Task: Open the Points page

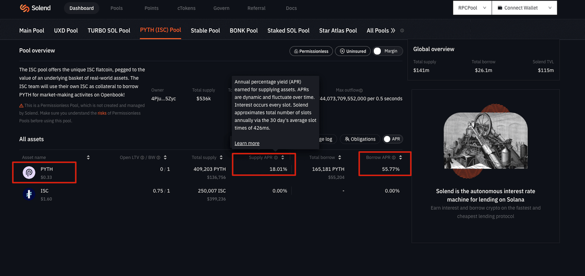Action: [x=152, y=8]
